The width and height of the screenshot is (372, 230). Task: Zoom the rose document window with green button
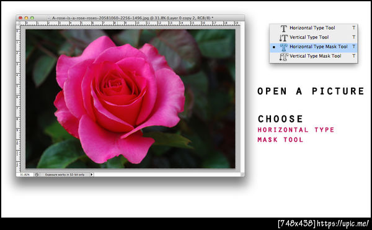[x=32, y=18]
